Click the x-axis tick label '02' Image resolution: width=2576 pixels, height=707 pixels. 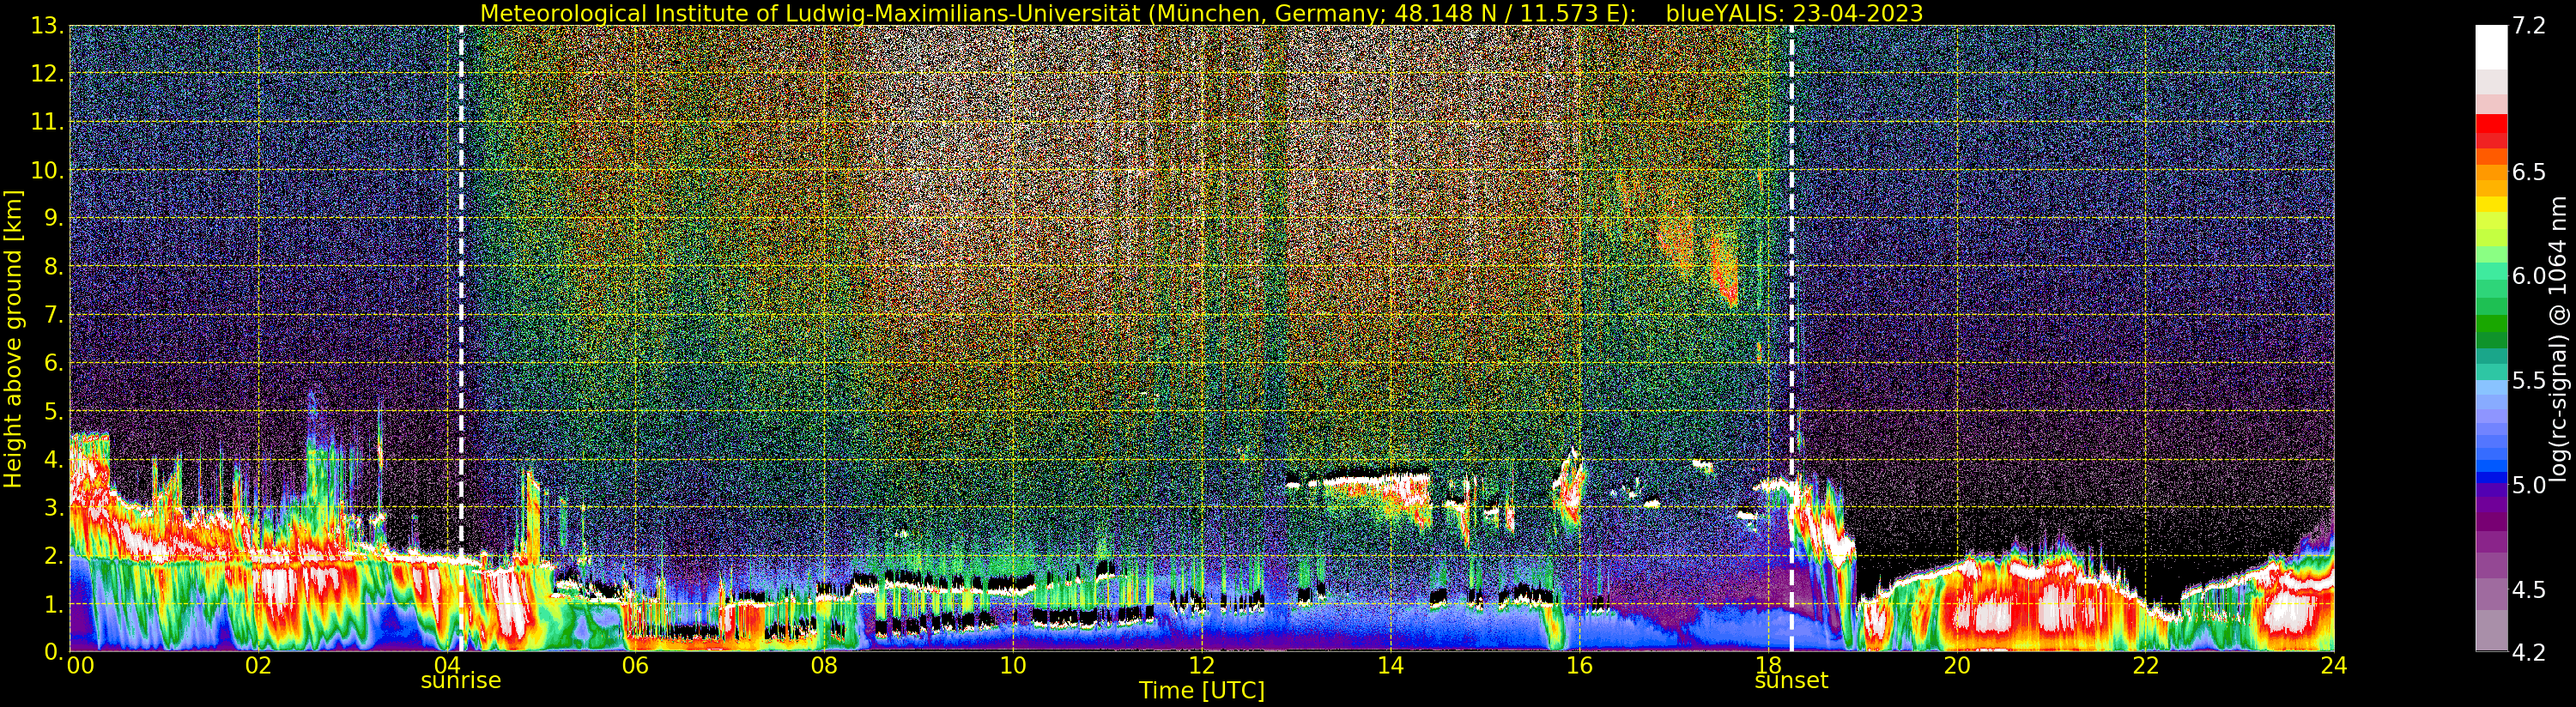pyautogui.click(x=258, y=666)
